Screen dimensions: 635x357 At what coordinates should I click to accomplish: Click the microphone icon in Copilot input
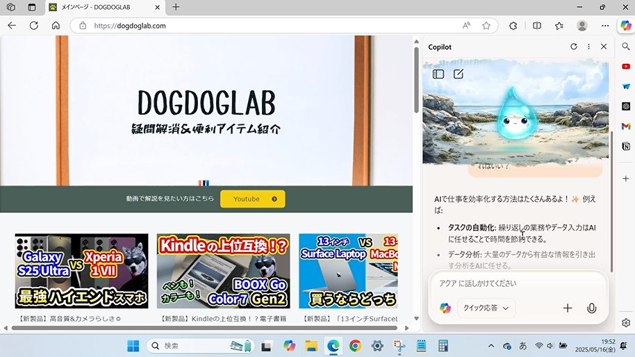[591, 308]
